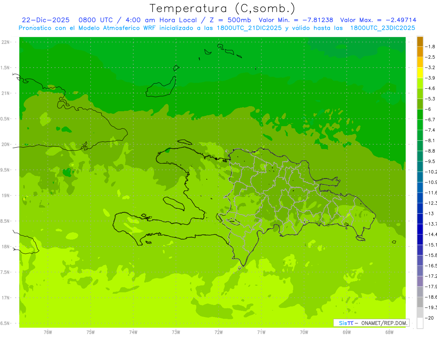Click the '20N' latitude label
Image resolution: width=437 pixels, height=337 pixels.
tap(6, 144)
